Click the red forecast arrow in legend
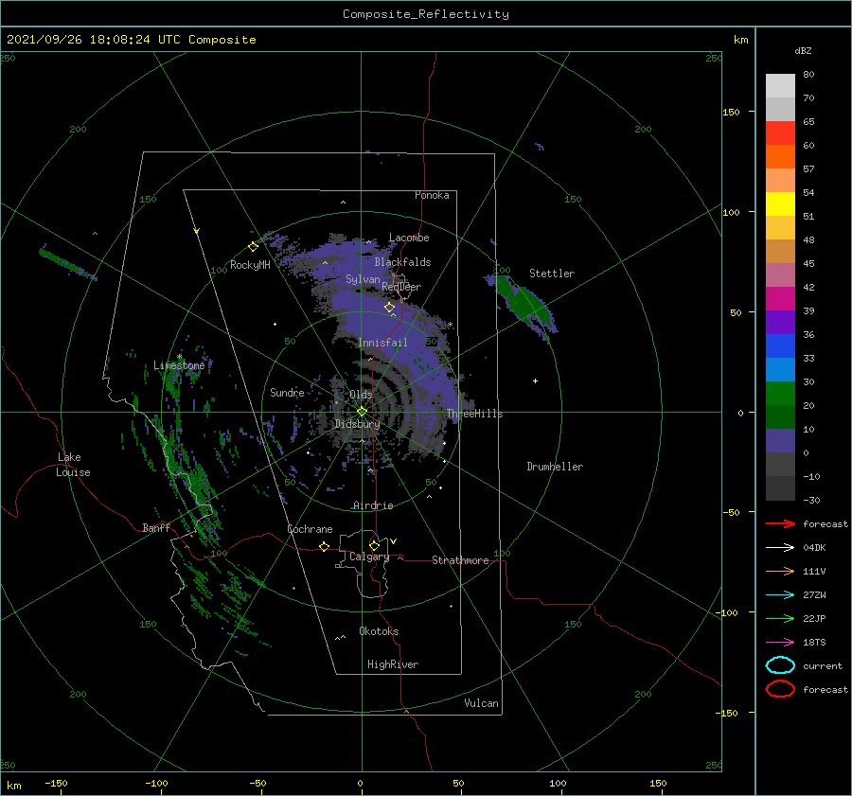The height and width of the screenshot is (796, 852). (780, 523)
